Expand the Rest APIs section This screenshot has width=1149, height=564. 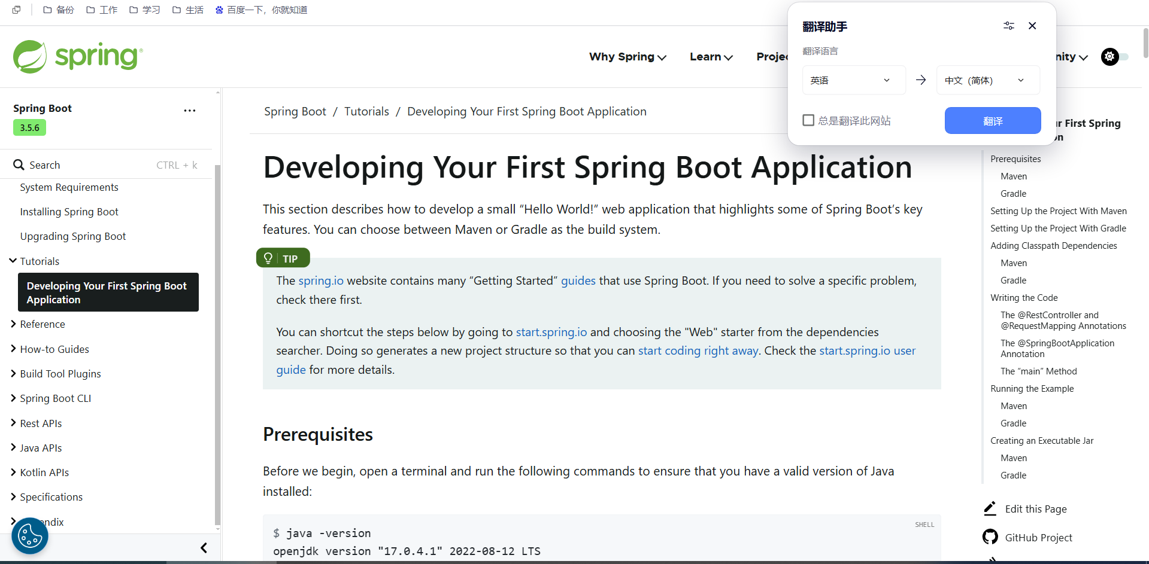[x=13, y=423]
